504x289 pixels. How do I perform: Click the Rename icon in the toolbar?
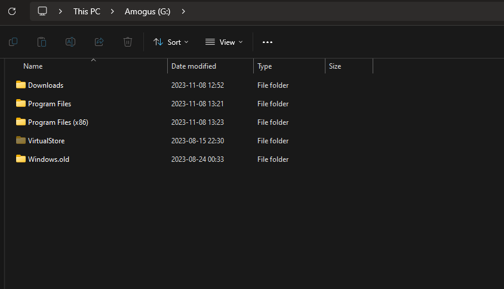(x=70, y=42)
